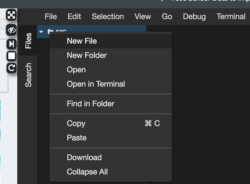Toggle the crossed-out eye visibility icon
This screenshot has height=184, width=250.
pyautogui.click(x=11, y=30)
